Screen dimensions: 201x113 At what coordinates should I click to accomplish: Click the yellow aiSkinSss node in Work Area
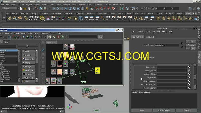pyautogui.click(x=97, y=71)
